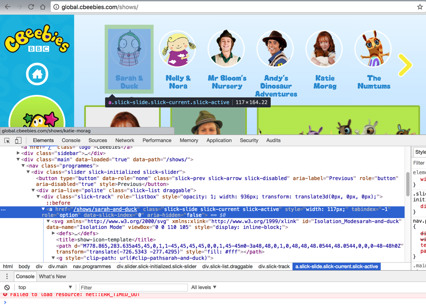Viewport: 426px width, 305px height.
Task: Select a.slick-slide.slick-current breadcrumb item
Action: coord(336,267)
